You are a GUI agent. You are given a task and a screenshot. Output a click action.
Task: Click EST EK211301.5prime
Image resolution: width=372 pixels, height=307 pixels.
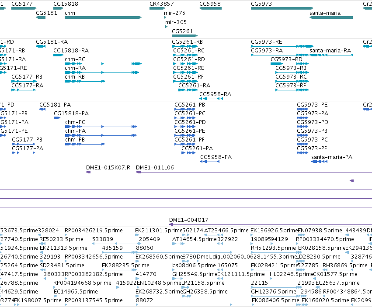pos(159,231)
